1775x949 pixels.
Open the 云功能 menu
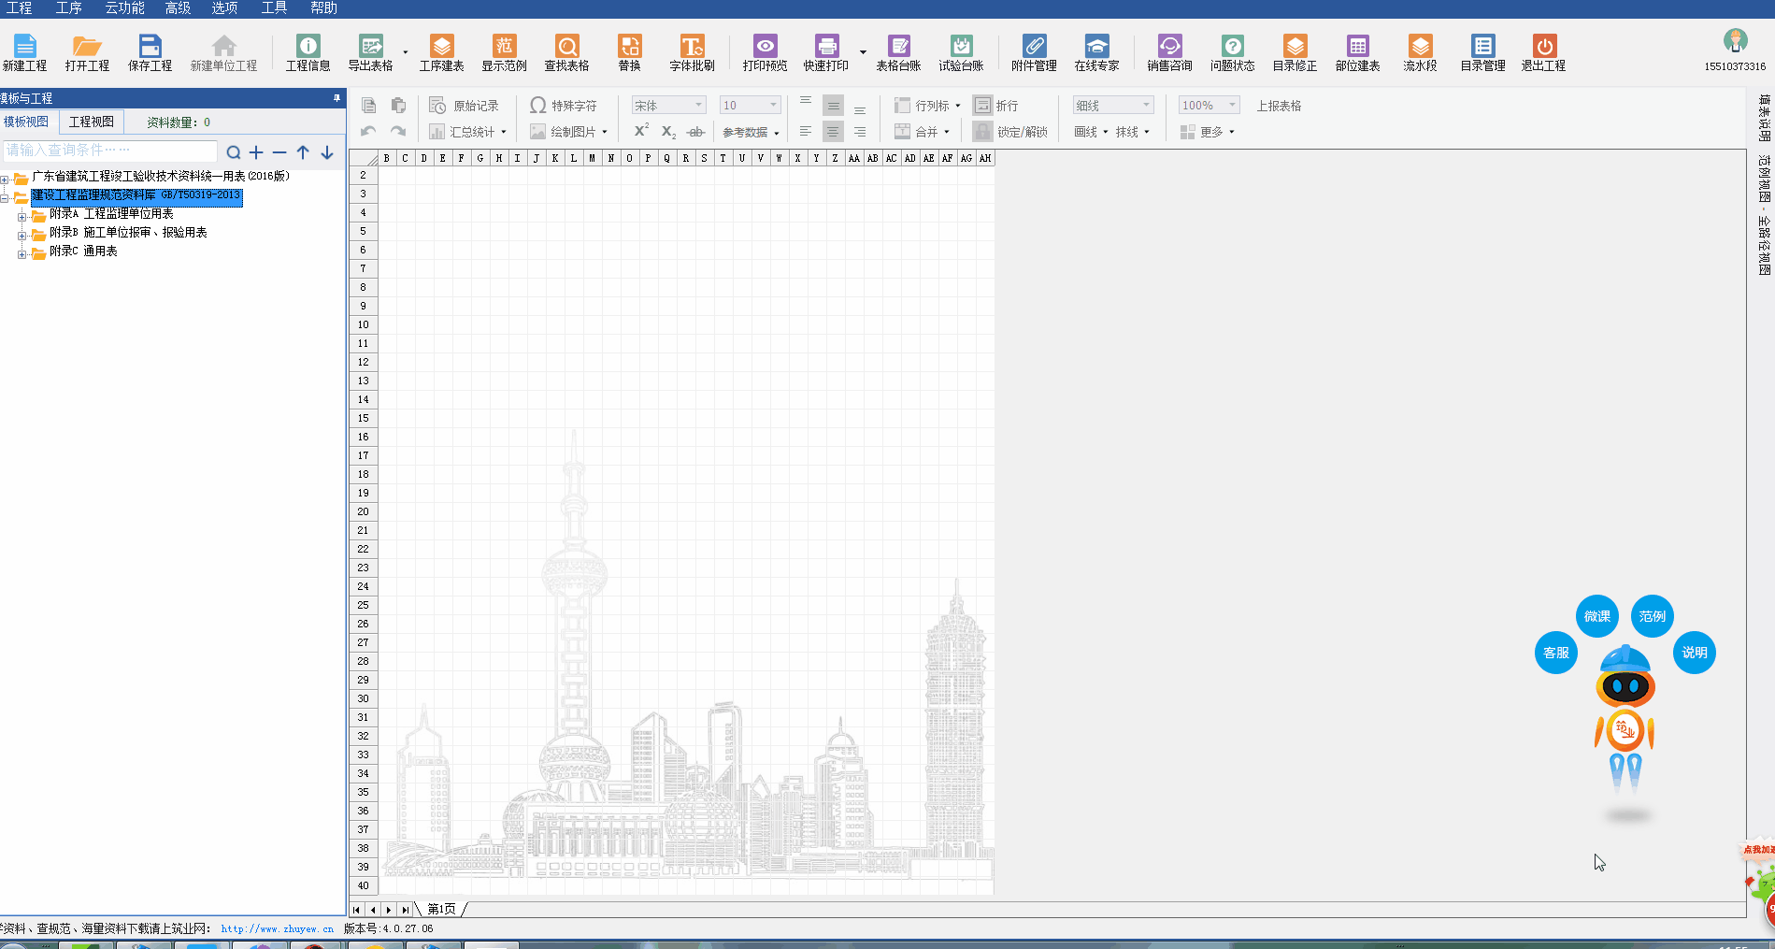pos(124,8)
